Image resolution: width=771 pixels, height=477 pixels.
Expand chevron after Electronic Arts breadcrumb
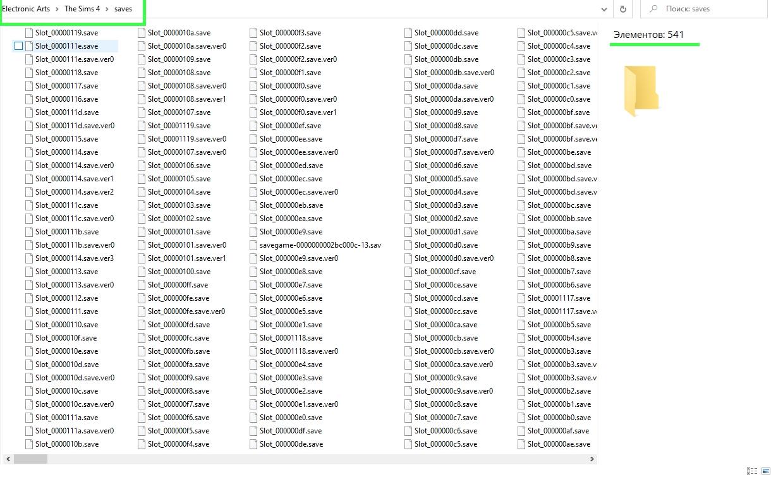(x=57, y=9)
